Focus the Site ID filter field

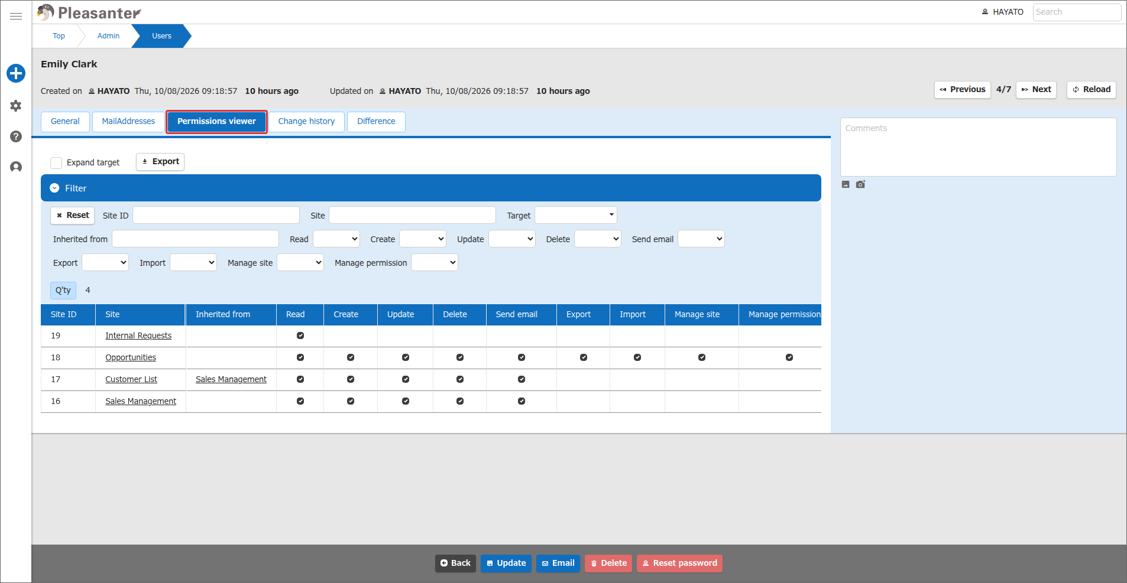tap(216, 215)
